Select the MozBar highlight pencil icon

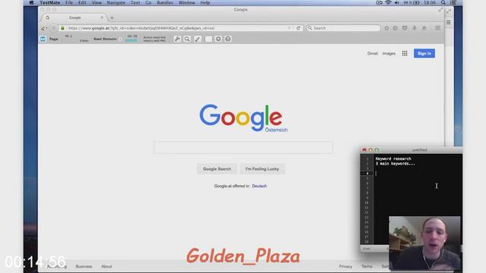[x=197, y=39]
